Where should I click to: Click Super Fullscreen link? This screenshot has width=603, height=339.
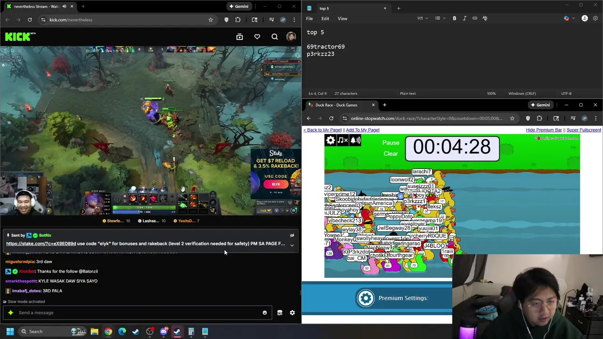[x=584, y=130]
